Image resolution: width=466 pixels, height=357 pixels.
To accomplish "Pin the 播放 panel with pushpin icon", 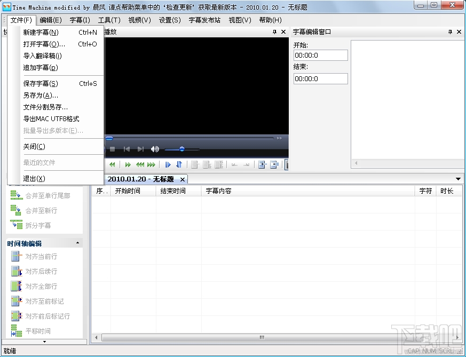I will point(274,32).
